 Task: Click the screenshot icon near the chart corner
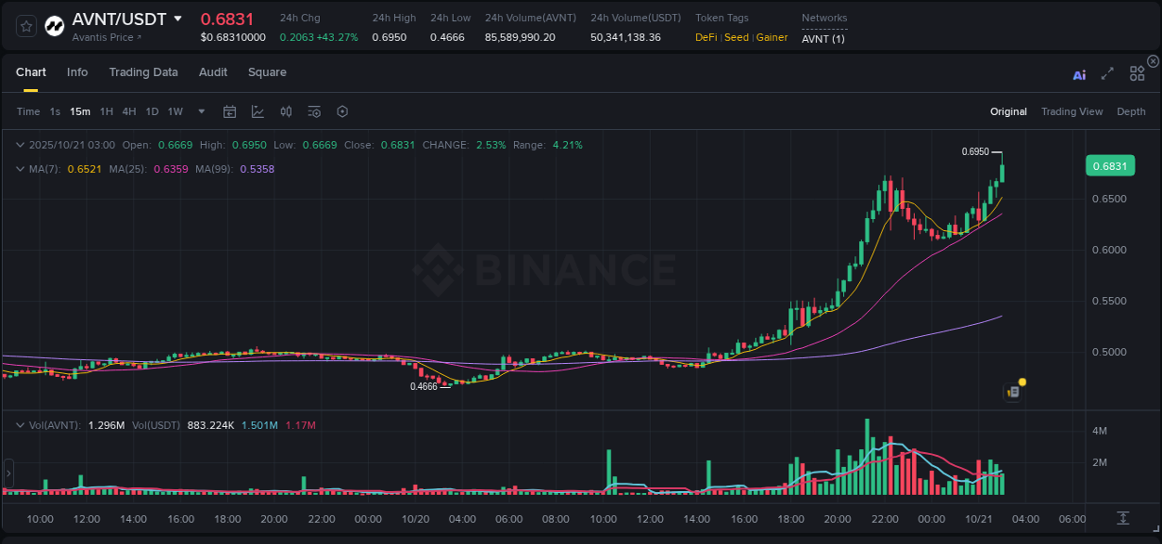click(1011, 392)
